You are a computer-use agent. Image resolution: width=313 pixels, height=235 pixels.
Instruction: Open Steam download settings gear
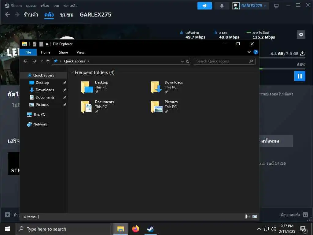coord(301,35)
